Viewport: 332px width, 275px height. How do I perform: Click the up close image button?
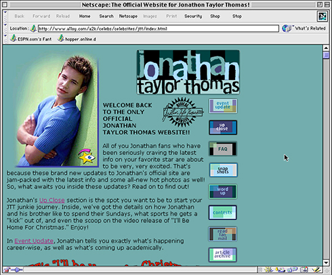[223, 127]
